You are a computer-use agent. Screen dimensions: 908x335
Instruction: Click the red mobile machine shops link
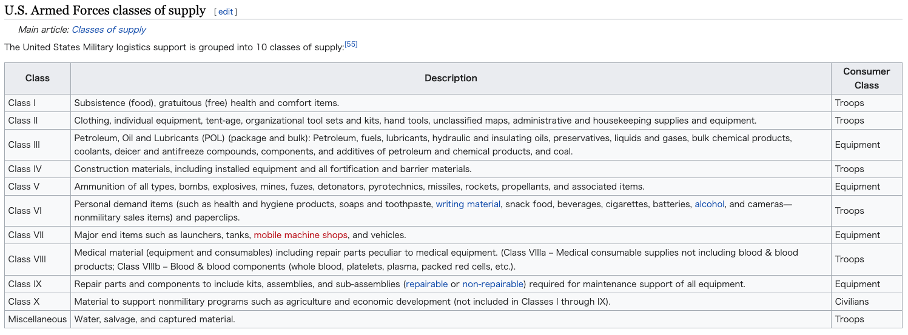[x=300, y=235]
